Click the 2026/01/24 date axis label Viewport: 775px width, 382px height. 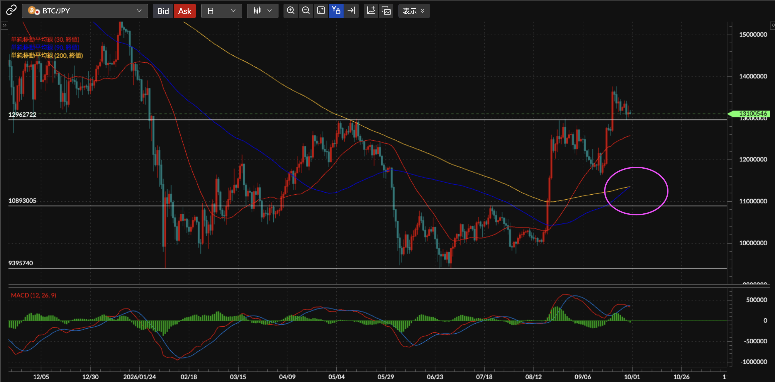click(x=140, y=377)
